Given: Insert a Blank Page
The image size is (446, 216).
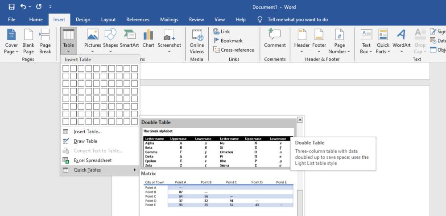Looking at the screenshot, I should pyautogui.click(x=29, y=41).
